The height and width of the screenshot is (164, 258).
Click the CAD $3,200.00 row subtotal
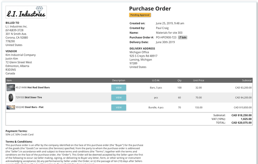pyautogui.click(x=243, y=88)
